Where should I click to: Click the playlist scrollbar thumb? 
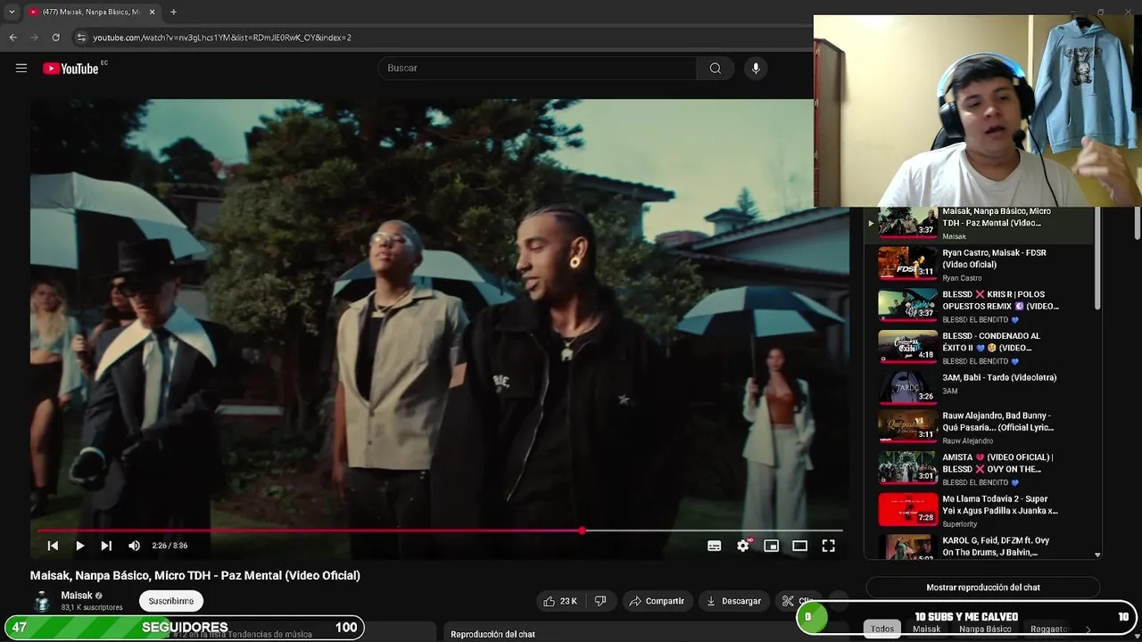pos(1097,259)
